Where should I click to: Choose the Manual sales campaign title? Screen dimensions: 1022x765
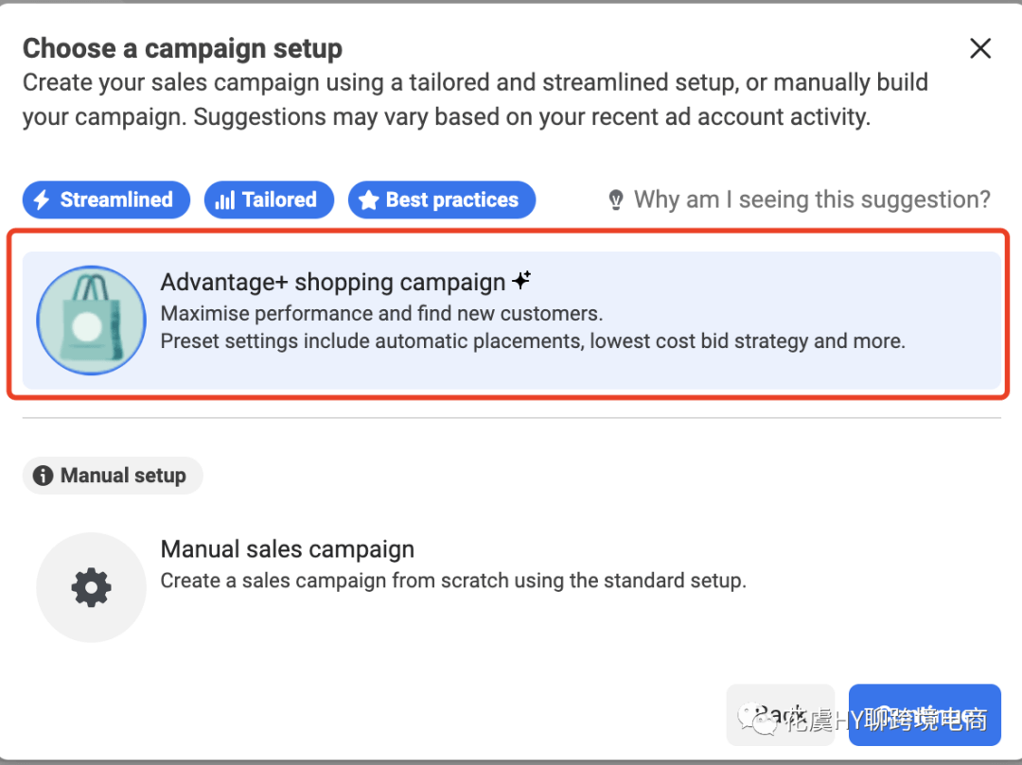coord(288,549)
